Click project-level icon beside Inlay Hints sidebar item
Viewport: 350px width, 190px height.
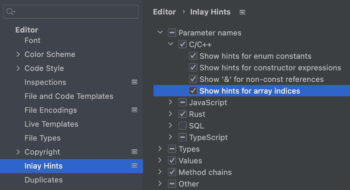tap(134, 166)
